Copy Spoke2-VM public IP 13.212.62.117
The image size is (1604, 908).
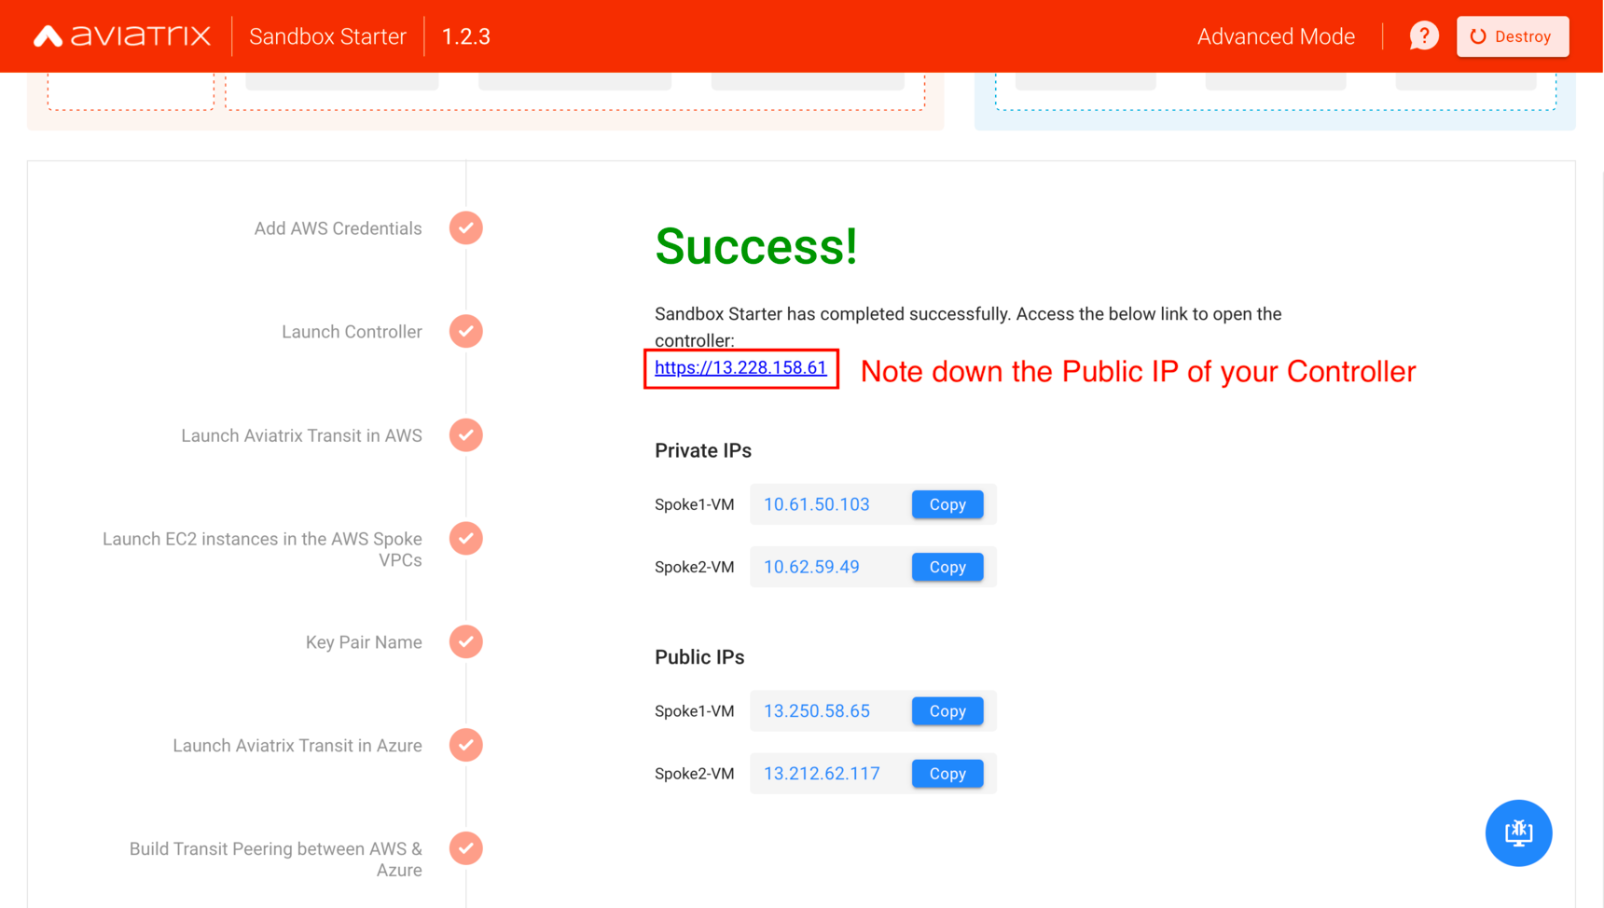947,774
